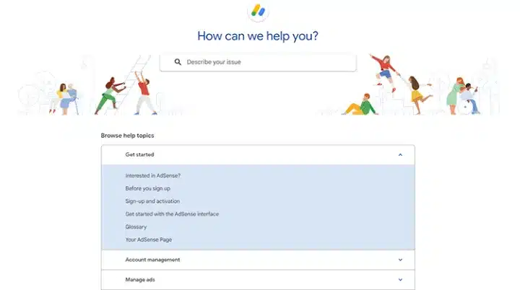Viewport: 520px width, 290px height.
Task: Open Your AdSense Page link
Action: click(x=148, y=240)
